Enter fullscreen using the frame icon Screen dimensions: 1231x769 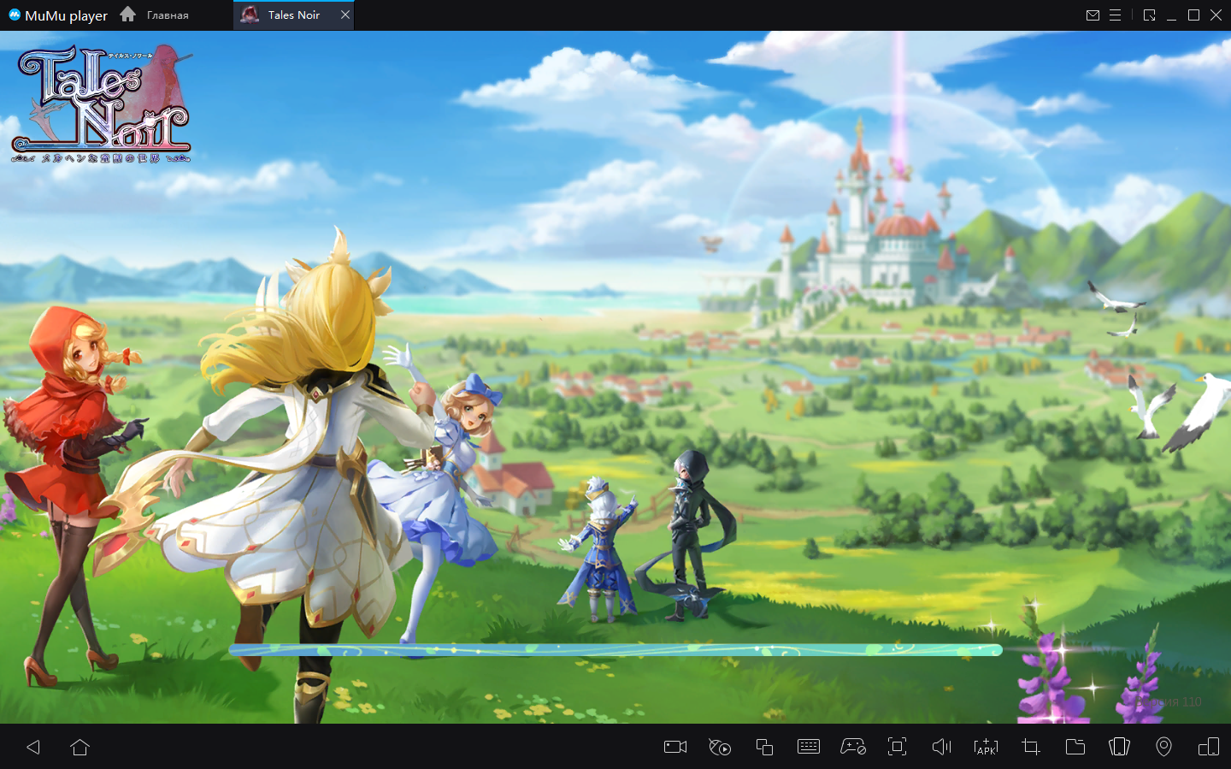click(897, 747)
